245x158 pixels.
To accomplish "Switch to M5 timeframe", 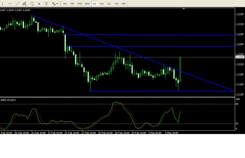I will click(72, 4).
